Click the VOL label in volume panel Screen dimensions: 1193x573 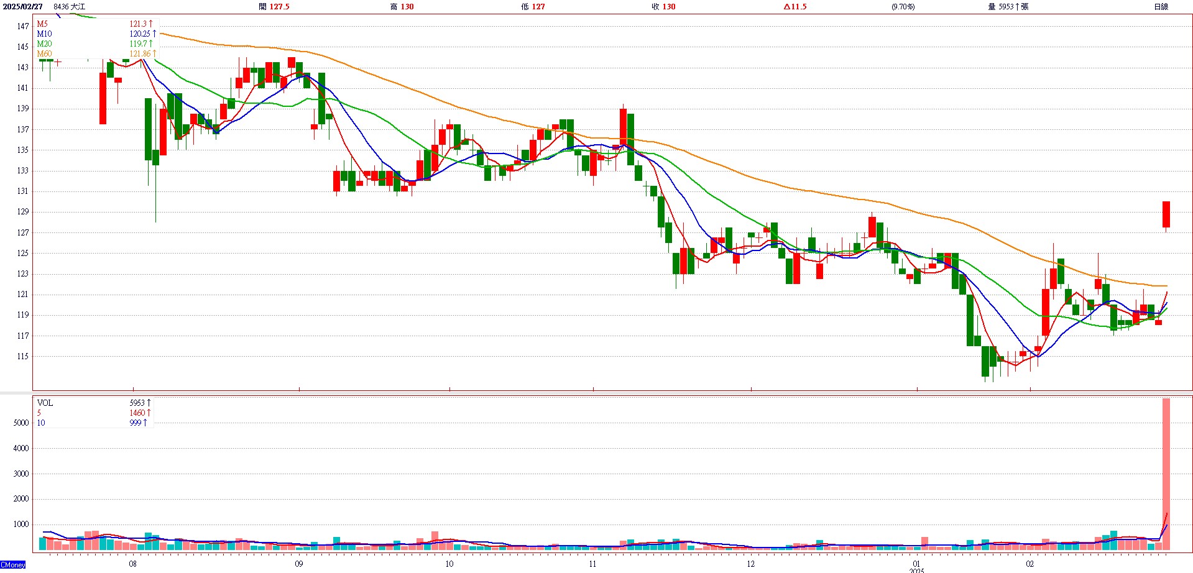coord(45,403)
